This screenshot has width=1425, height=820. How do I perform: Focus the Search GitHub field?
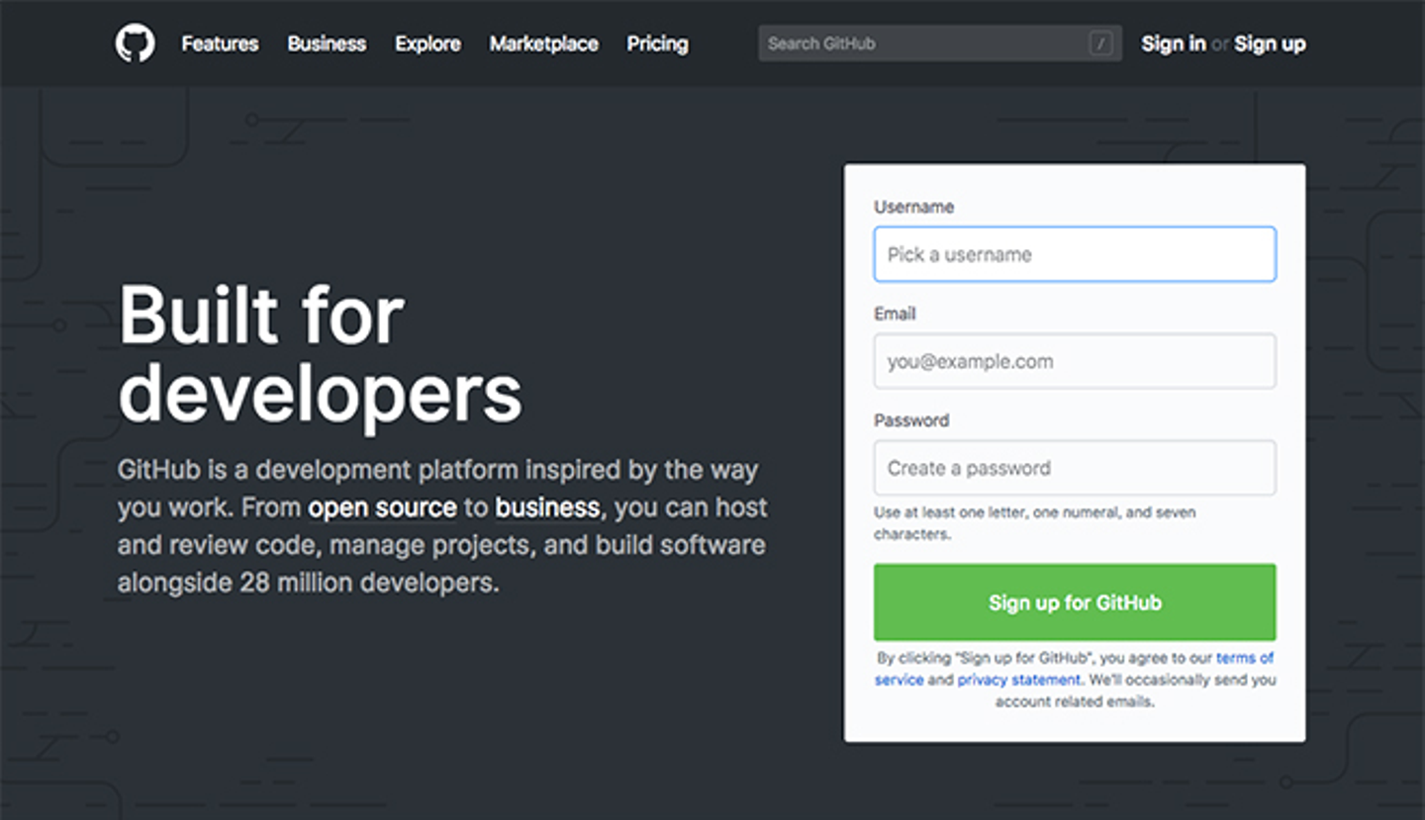920,44
